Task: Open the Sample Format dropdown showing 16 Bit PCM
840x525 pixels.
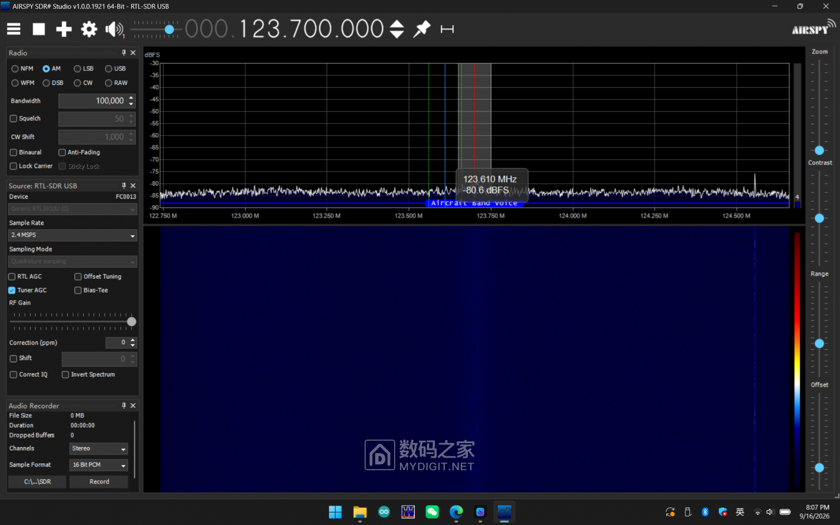Action: coord(99,465)
